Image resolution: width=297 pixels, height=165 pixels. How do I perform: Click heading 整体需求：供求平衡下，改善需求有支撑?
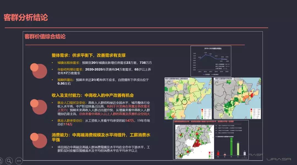[x=89, y=55]
